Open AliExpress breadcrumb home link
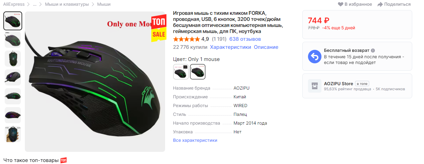424x164 pixels. pos(14,4)
